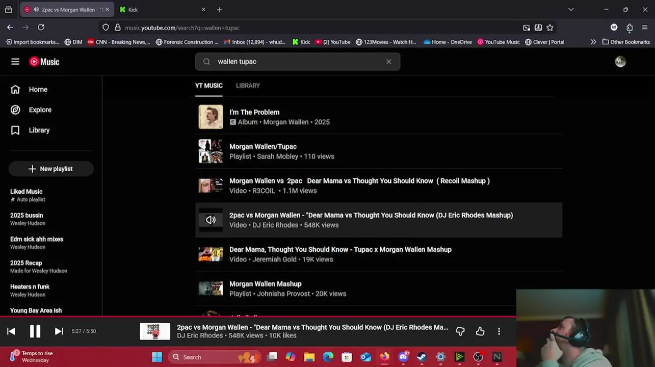Open the YouTube Music bookmark
The height and width of the screenshot is (367, 655).
pos(499,42)
